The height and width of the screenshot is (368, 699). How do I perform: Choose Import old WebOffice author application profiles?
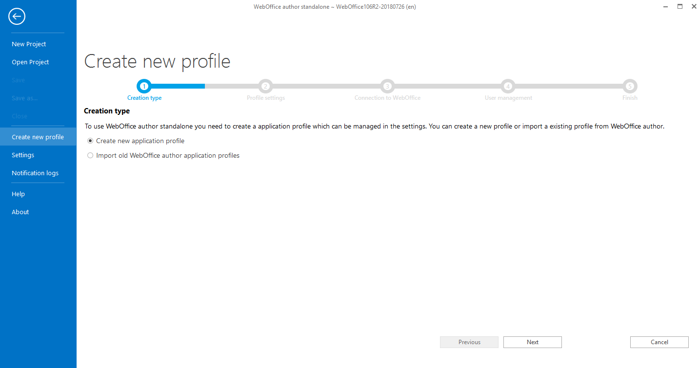pos(90,155)
